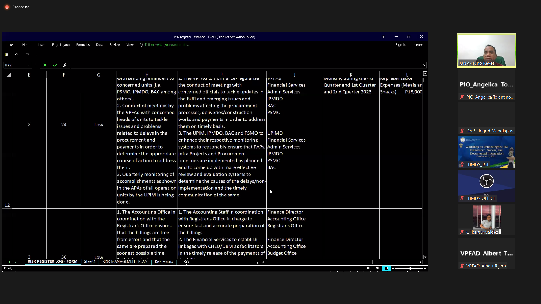Select Gilbert Jr Valdez participant tile
This screenshot has height=304, width=541.
click(x=486, y=220)
